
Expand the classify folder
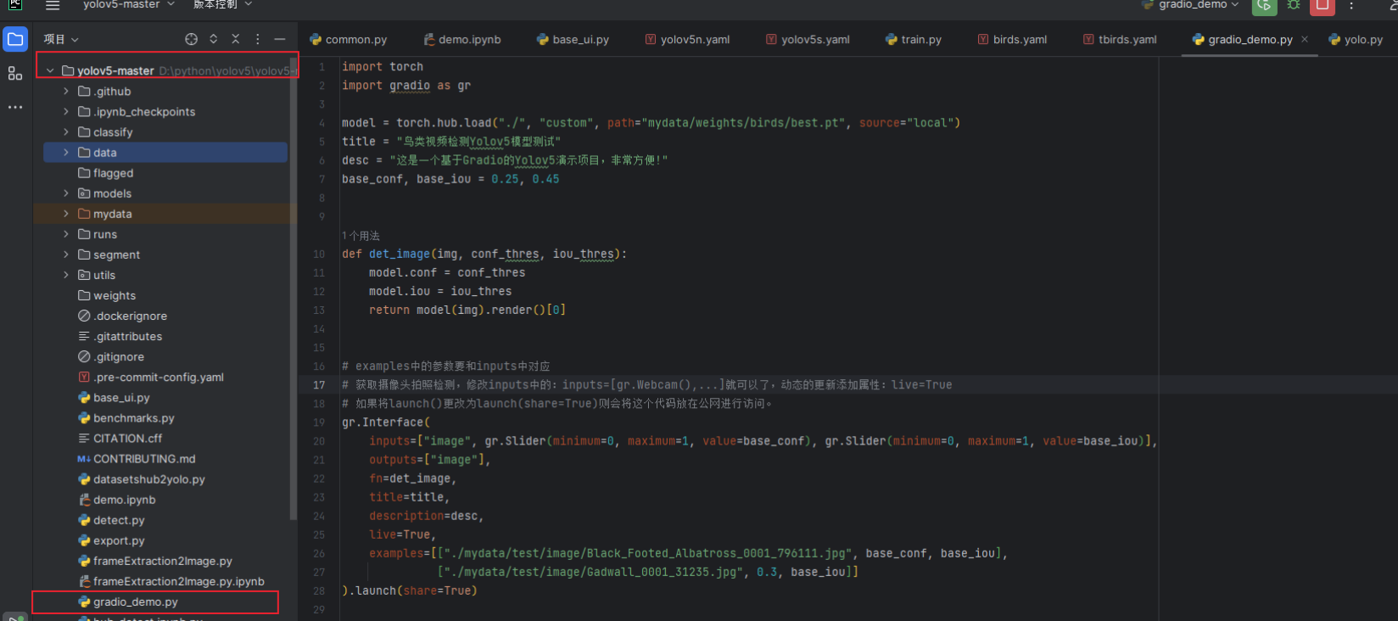[x=66, y=131]
